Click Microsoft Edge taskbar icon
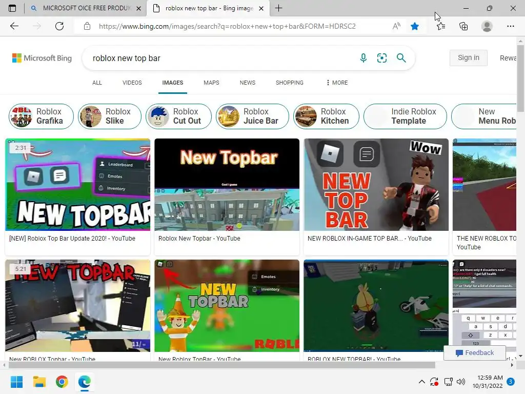Image resolution: width=525 pixels, height=394 pixels. tap(85, 382)
